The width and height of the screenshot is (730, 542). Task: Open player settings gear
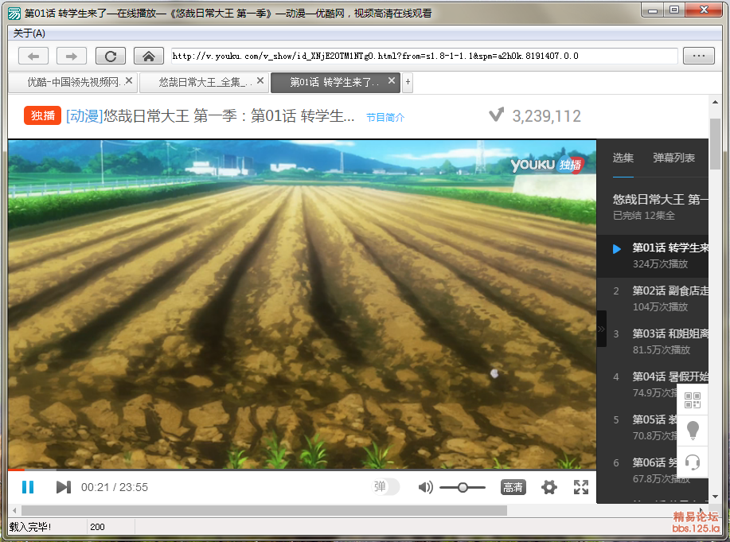click(x=549, y=488)
